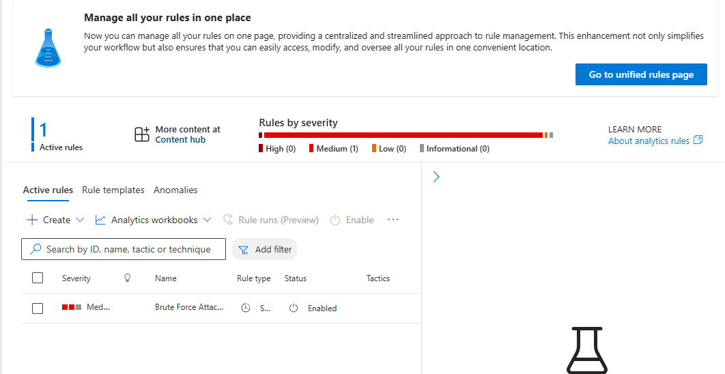Click Go to unified rules page button
This screenshot has width=725, height=374.
point(641,74)
